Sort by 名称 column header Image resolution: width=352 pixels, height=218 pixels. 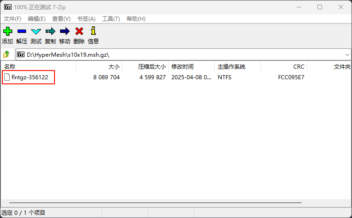[x=39, y=66]
